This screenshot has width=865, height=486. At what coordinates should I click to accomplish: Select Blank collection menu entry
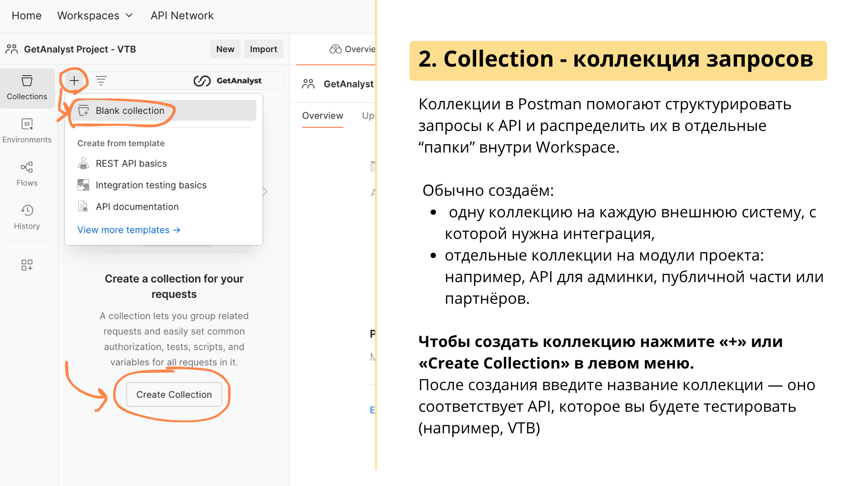164,110
